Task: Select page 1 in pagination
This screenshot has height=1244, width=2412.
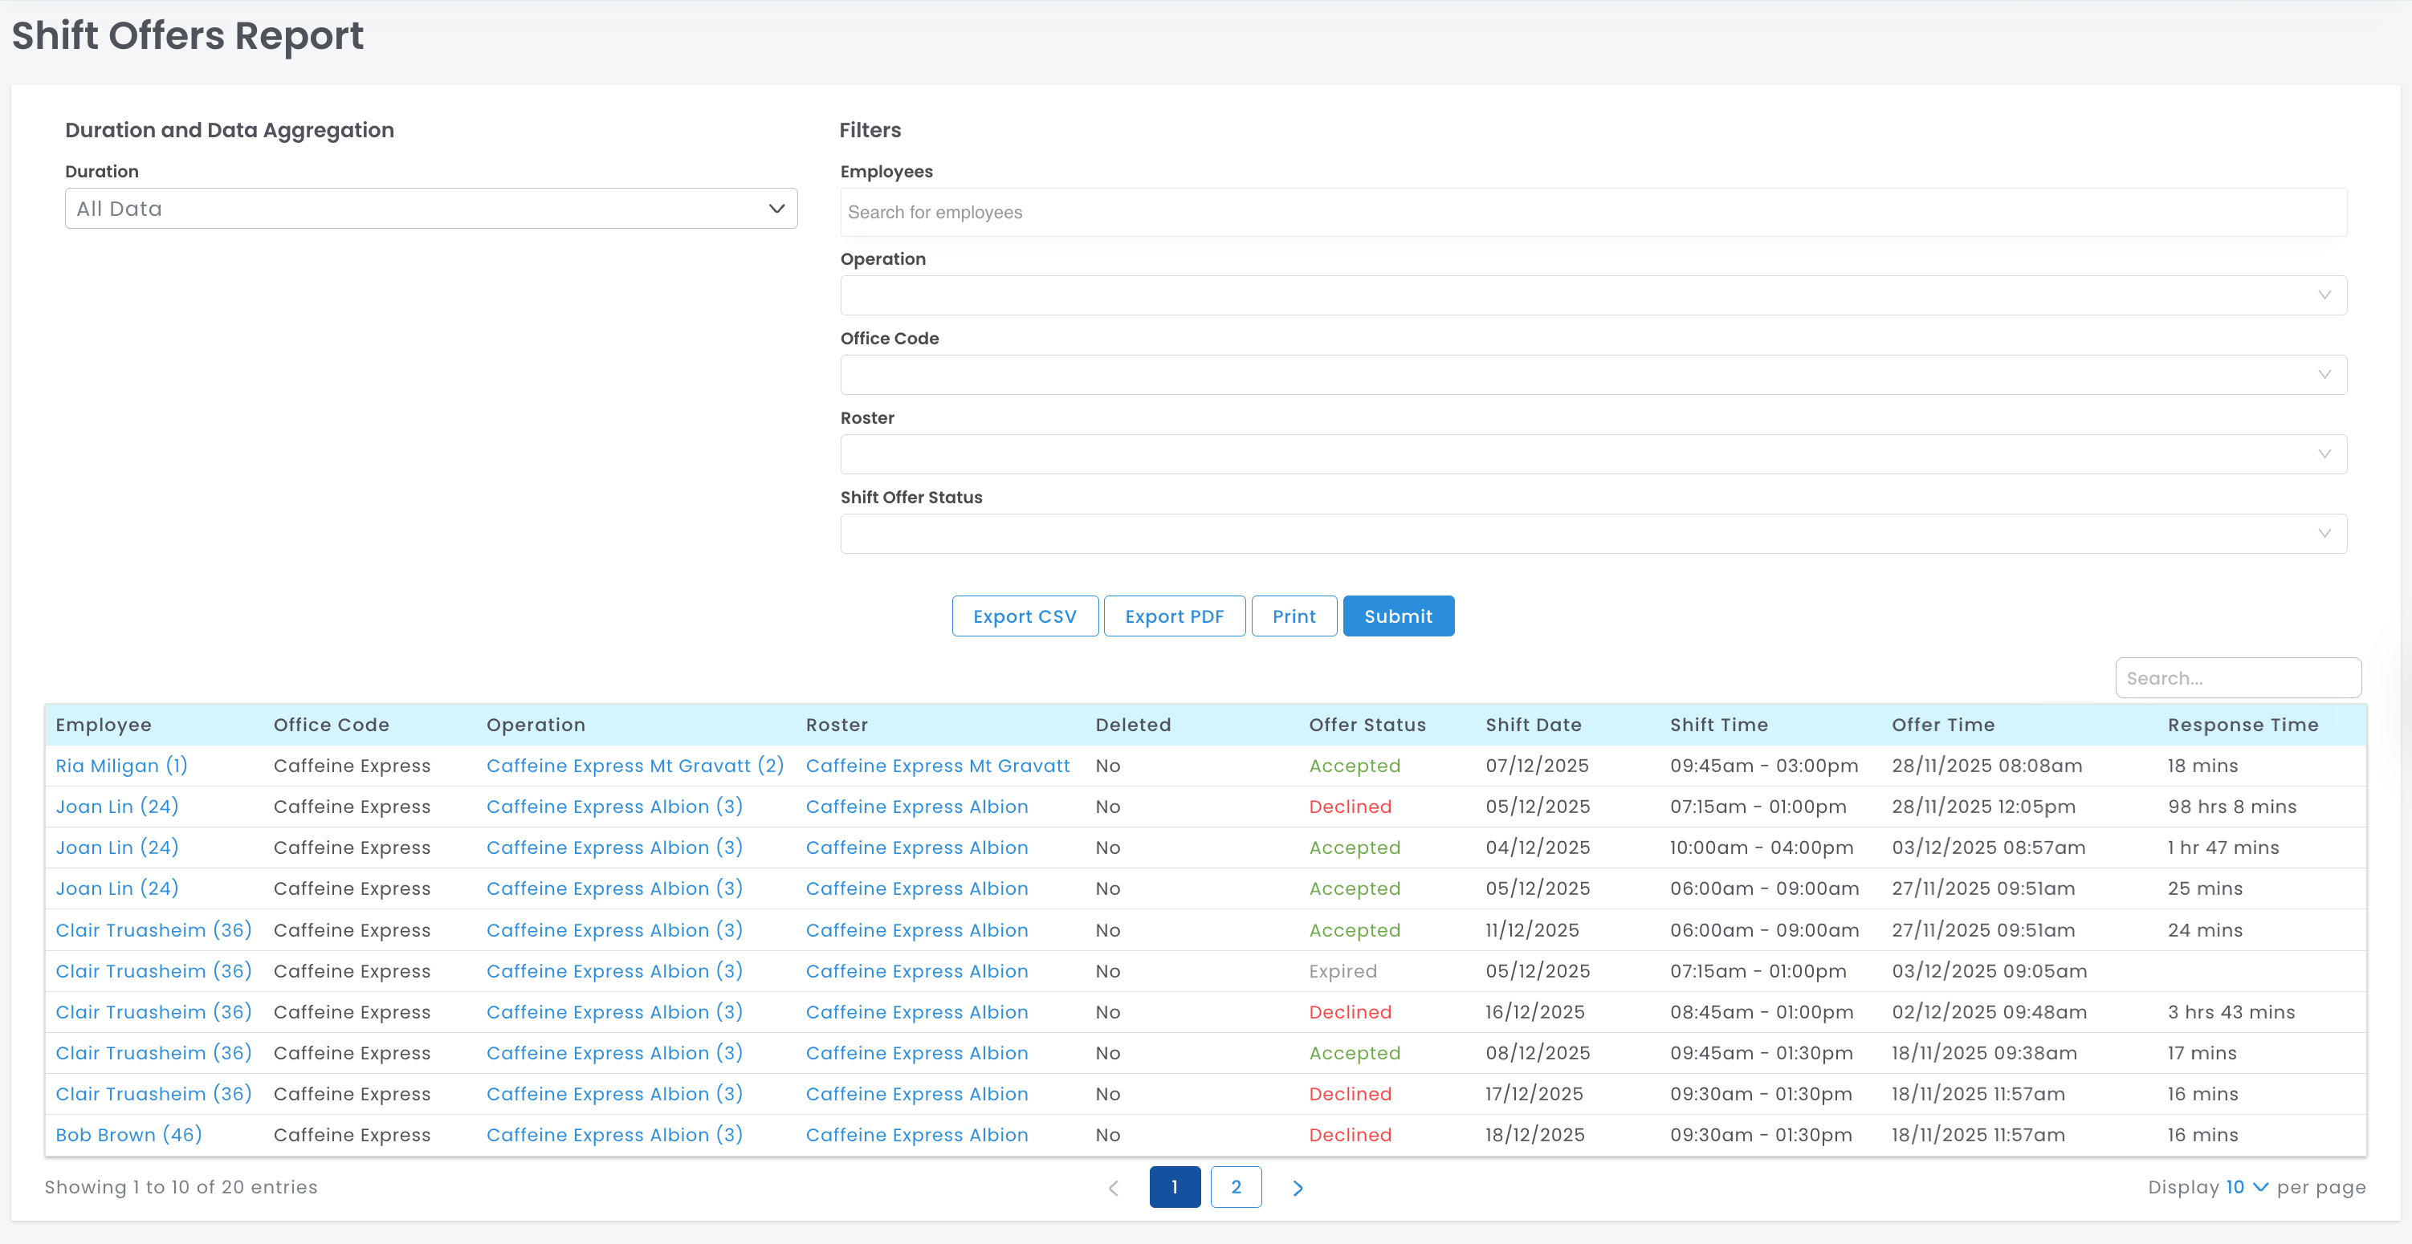Action: pos(1174,1187)
